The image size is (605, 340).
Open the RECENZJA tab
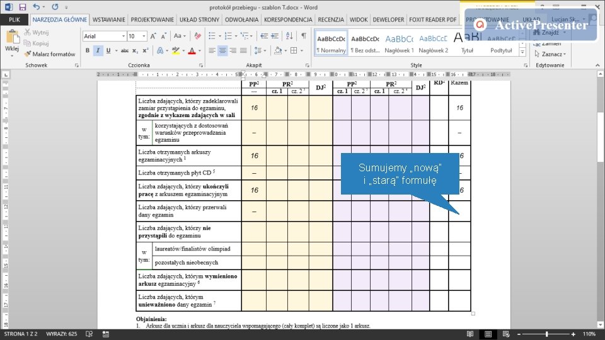331,20
